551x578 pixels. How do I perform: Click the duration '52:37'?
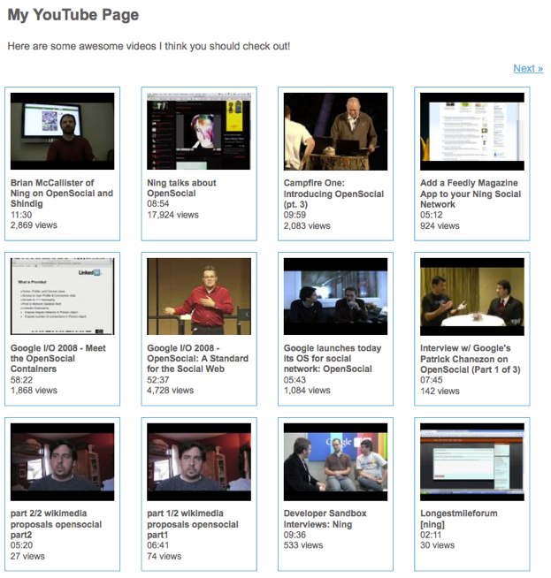point(157,380)
